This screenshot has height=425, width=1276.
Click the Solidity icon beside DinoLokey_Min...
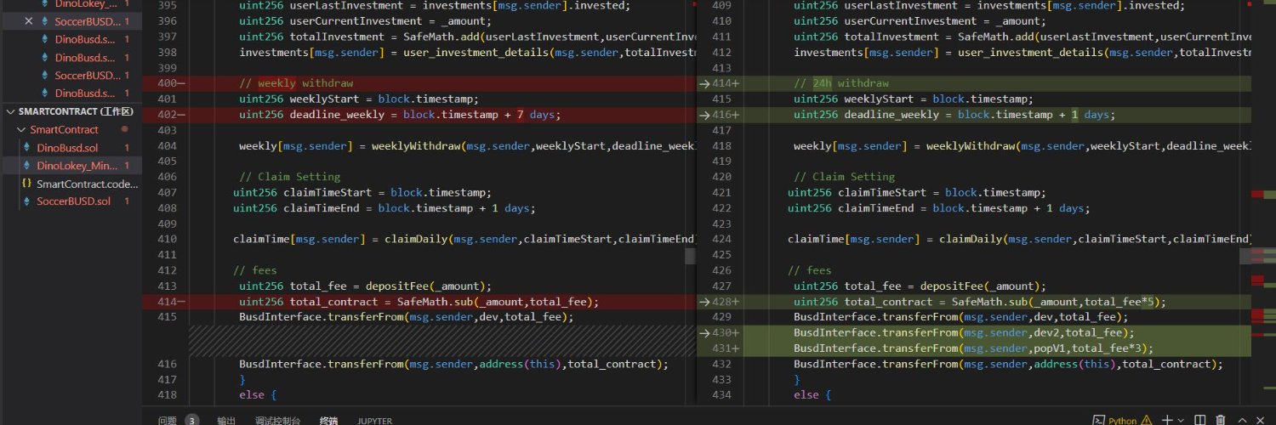click(27, 166)
